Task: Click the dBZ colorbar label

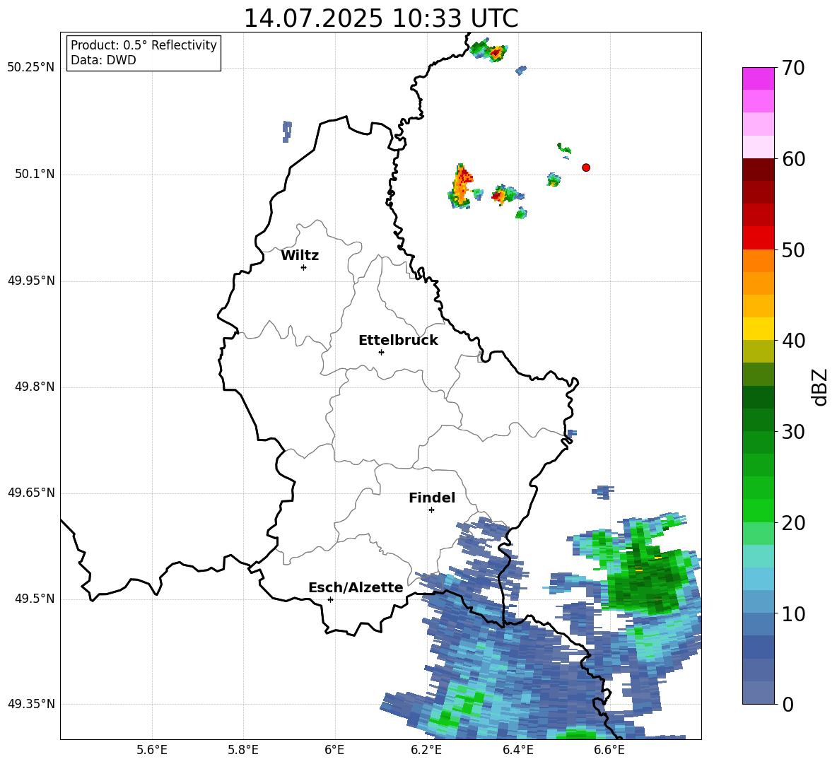Action: coord(820,387)
